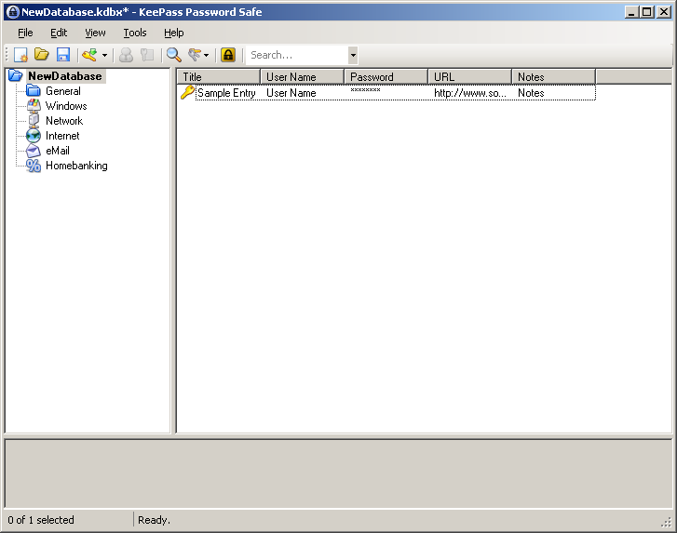
Task: Select the Sample Entry row title
Action: [226, 93]
